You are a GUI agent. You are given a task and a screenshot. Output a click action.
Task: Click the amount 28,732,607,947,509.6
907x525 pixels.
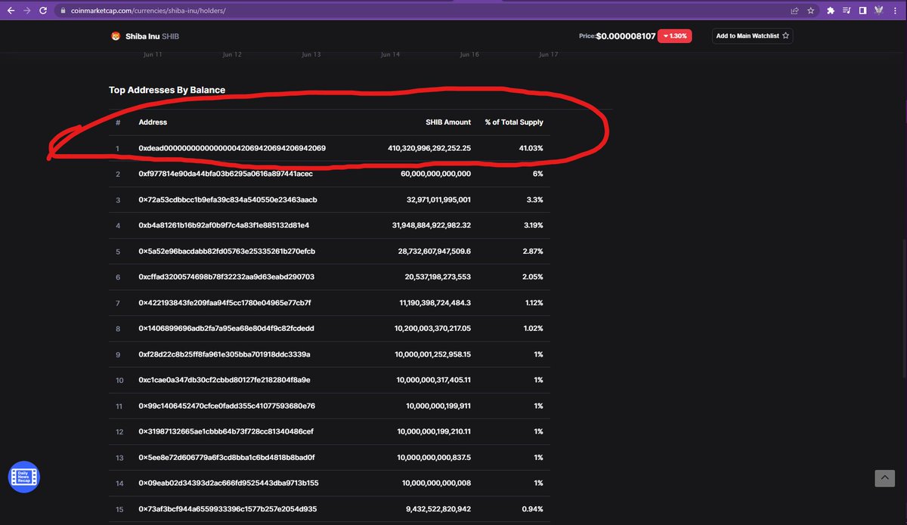433,251
